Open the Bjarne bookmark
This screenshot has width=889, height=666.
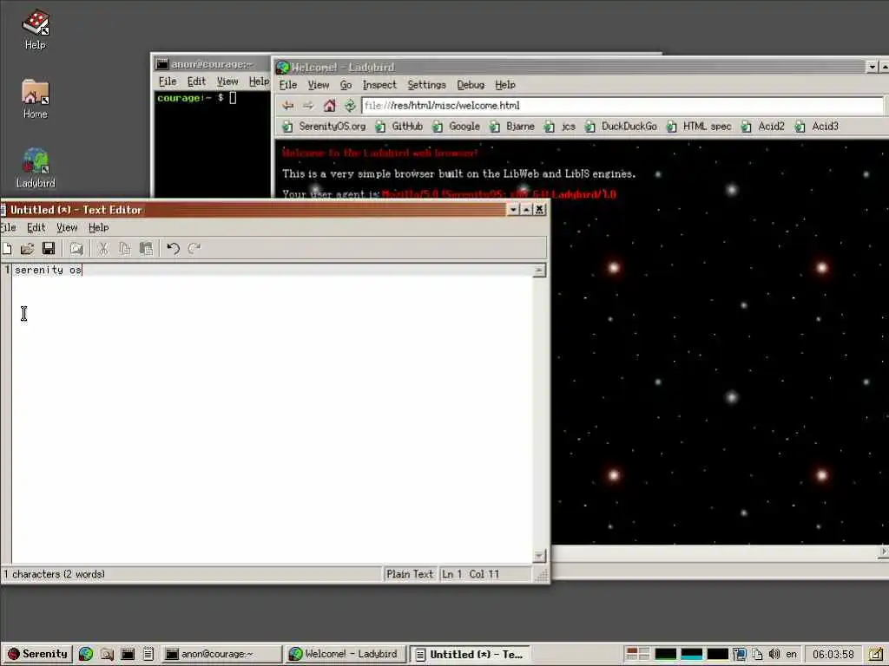512,127
